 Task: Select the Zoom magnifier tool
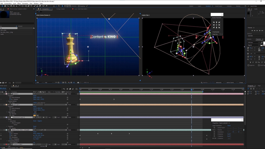click(x=8, y=6)
